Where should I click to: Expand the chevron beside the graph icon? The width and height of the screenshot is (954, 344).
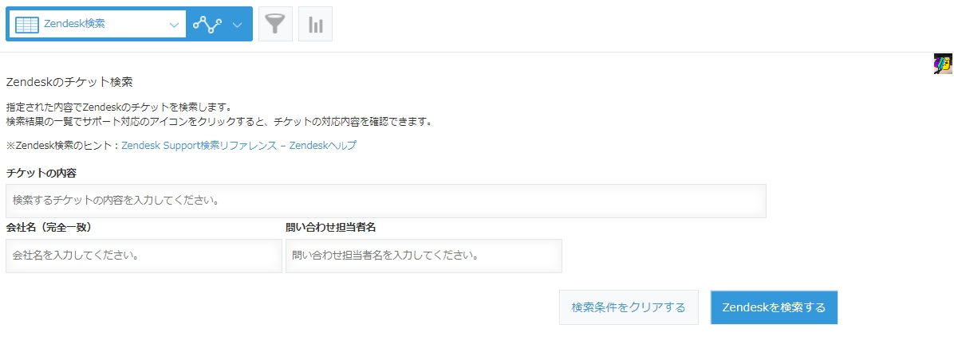[237, 25]
